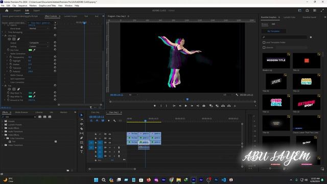Collapse the Matte Generation group

(x=5, y=54)
